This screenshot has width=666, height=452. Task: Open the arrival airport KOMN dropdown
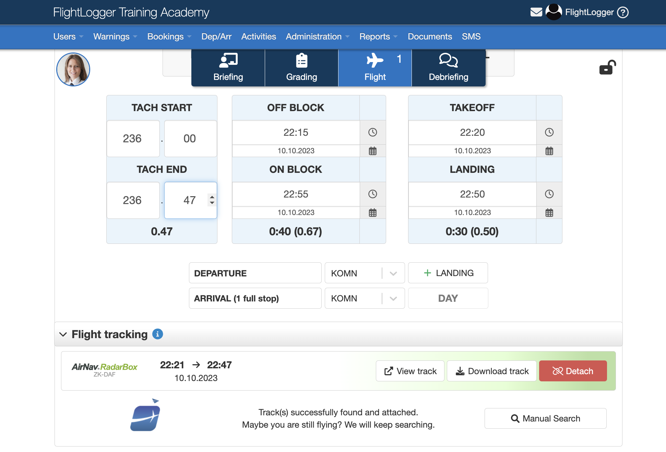click(393, 298)
